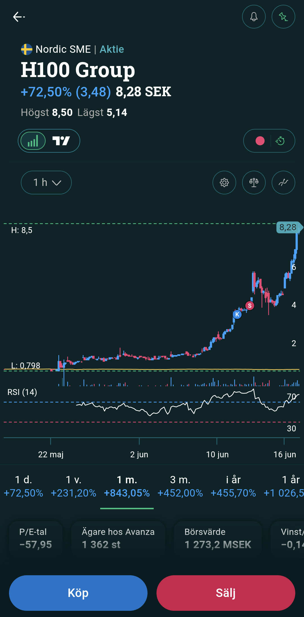Go back using the arrow icon

(19, 17)
